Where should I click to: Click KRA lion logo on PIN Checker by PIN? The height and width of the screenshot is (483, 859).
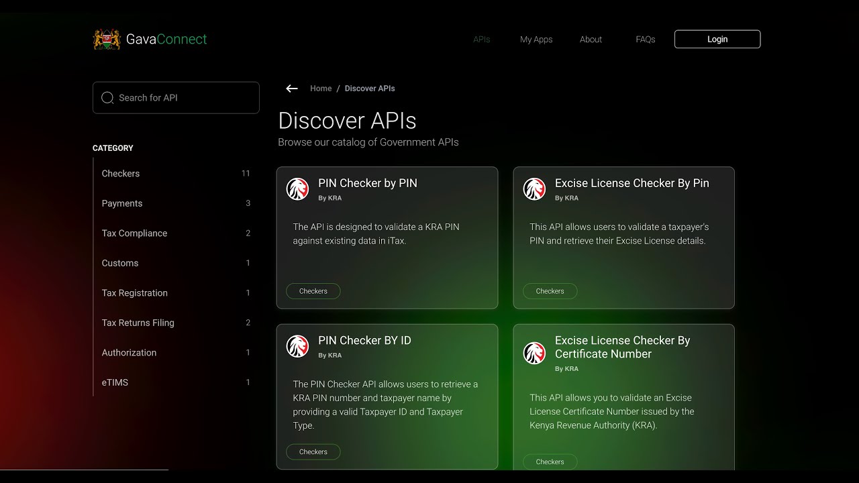[298, 189]
